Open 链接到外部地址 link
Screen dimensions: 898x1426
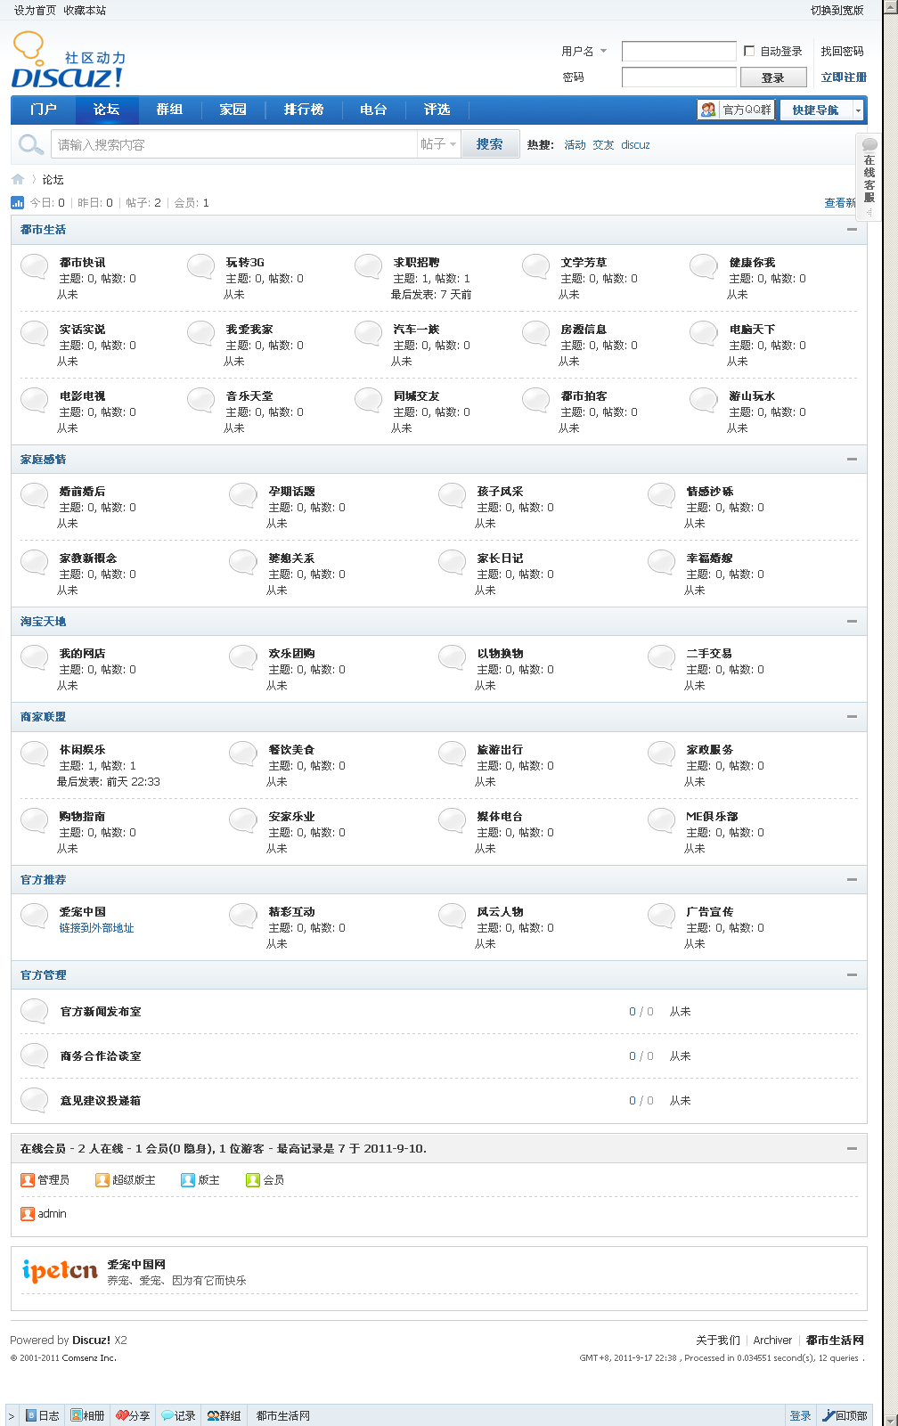(x=96, y=928)
